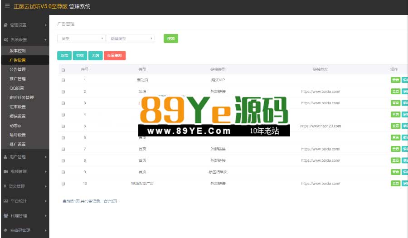Click the 有效 button
Image resolution: width=408 pixels, height=238 pixels.
click(80, 56)
